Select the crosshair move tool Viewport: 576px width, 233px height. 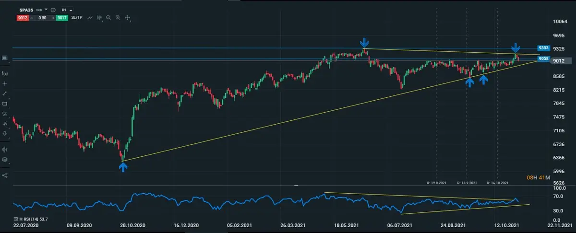coord(128,18)
